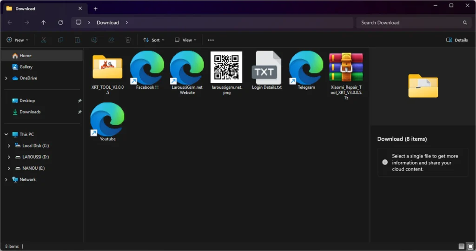Expand the OneDrive tree node
The height and width of the screenshot is (251, 476).
(x=6, y=78)
